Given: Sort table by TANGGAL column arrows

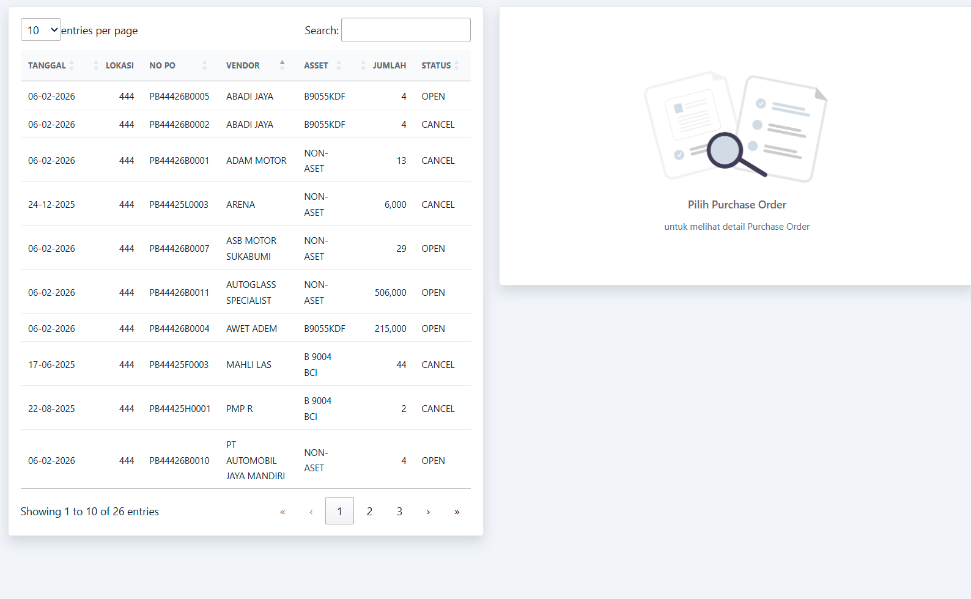Looking at the screenshot, I should click(x=72, y=65).
